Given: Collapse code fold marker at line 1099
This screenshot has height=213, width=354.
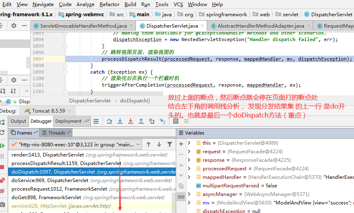Looking at the screenshot, I should pyautogui.click(x=65, y=72).
